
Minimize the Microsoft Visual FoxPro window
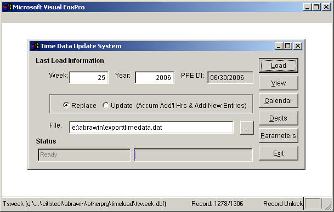click(x=307, y=7)
